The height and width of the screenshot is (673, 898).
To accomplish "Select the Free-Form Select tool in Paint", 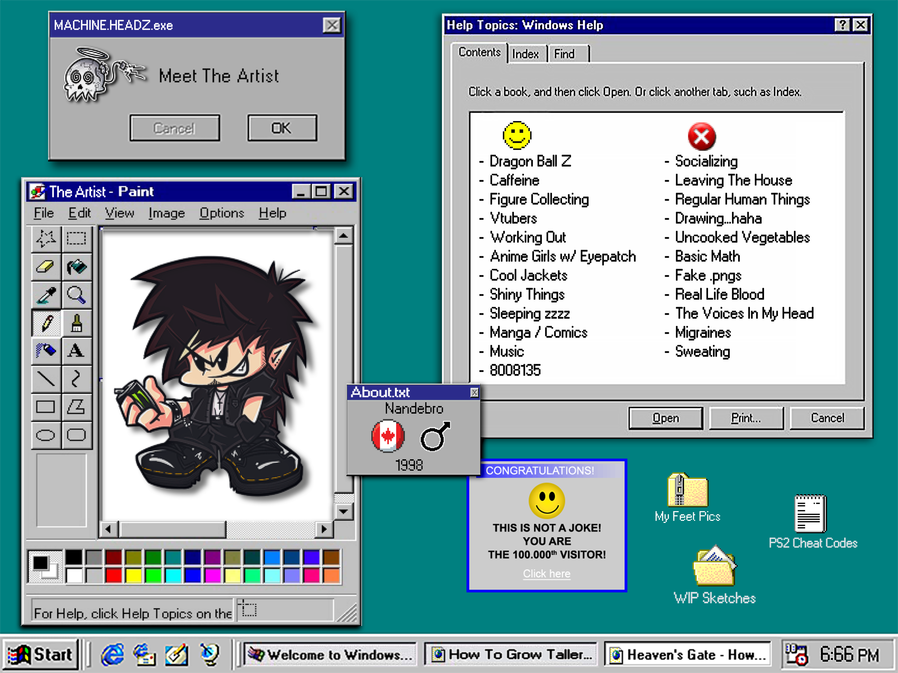I will [46, 239].
